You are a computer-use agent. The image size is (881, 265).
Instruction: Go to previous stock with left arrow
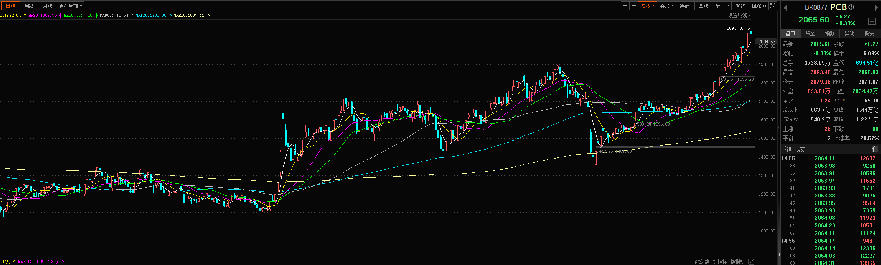tap(785, 7)
